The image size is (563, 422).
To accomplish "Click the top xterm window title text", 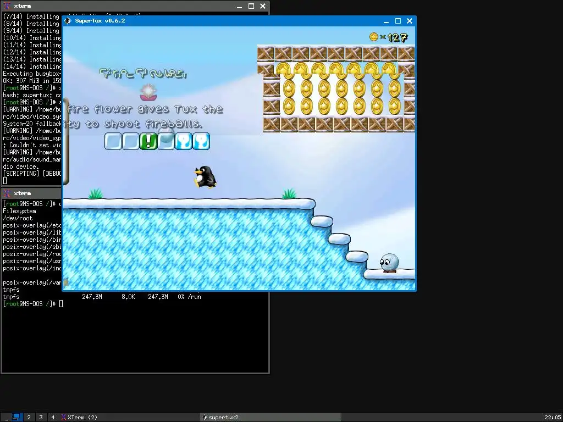I will (x=22, y=6).
